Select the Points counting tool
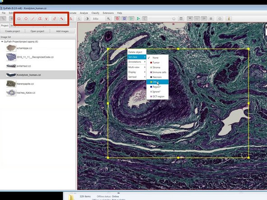 click(x=71, y=19)
